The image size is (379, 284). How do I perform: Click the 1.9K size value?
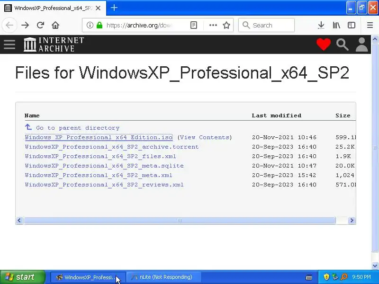(x=343, y=156)
